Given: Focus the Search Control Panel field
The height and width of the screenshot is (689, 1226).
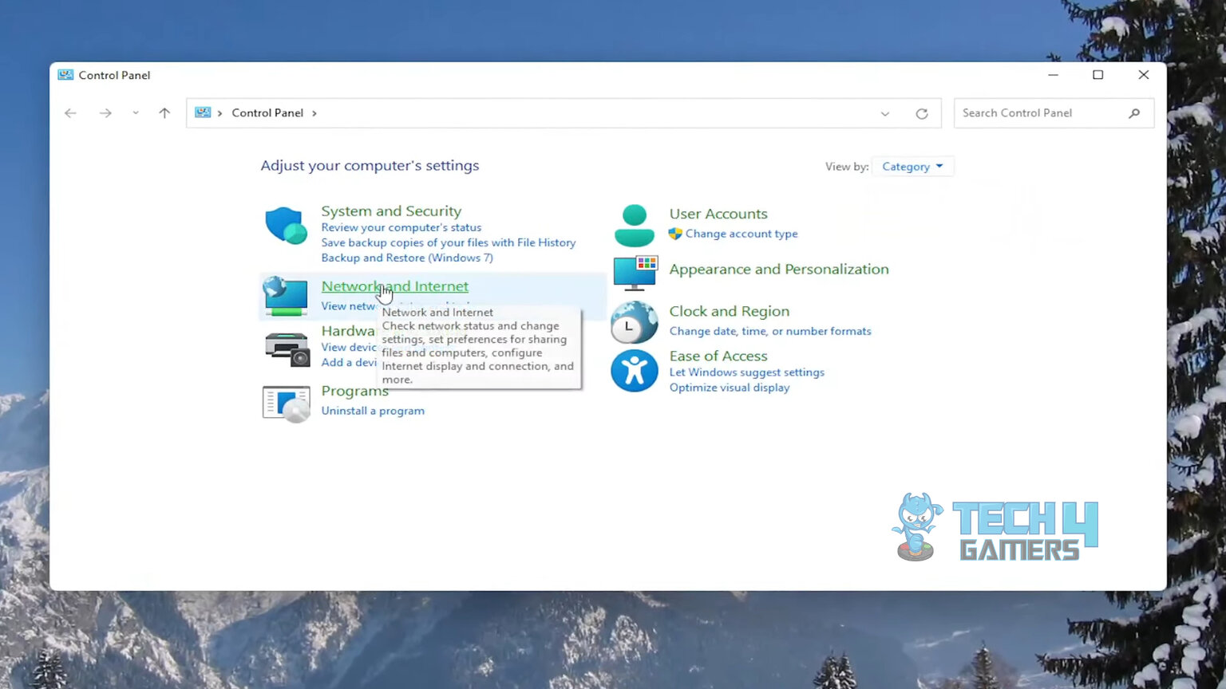Looking at the screenshot, I should (x=1054, y=113).
